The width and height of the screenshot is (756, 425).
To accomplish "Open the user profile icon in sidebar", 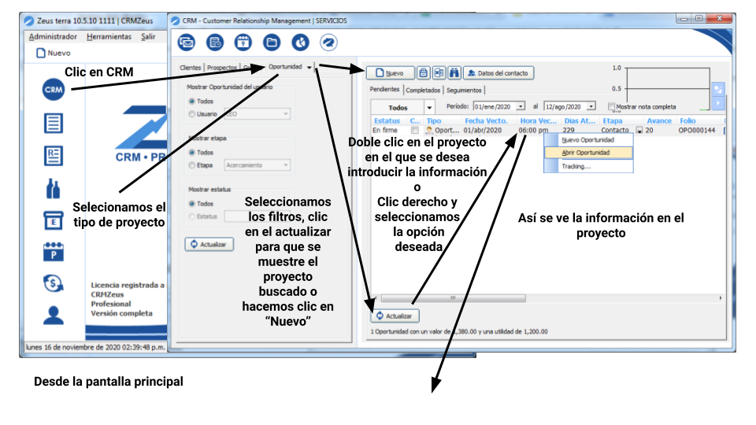I will (53, 315).
